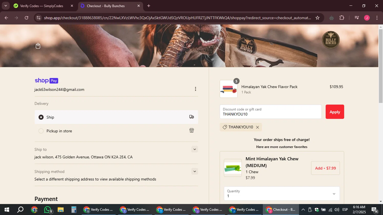Click the discount code input field
The image size is (383, 215).
[270, 112]
